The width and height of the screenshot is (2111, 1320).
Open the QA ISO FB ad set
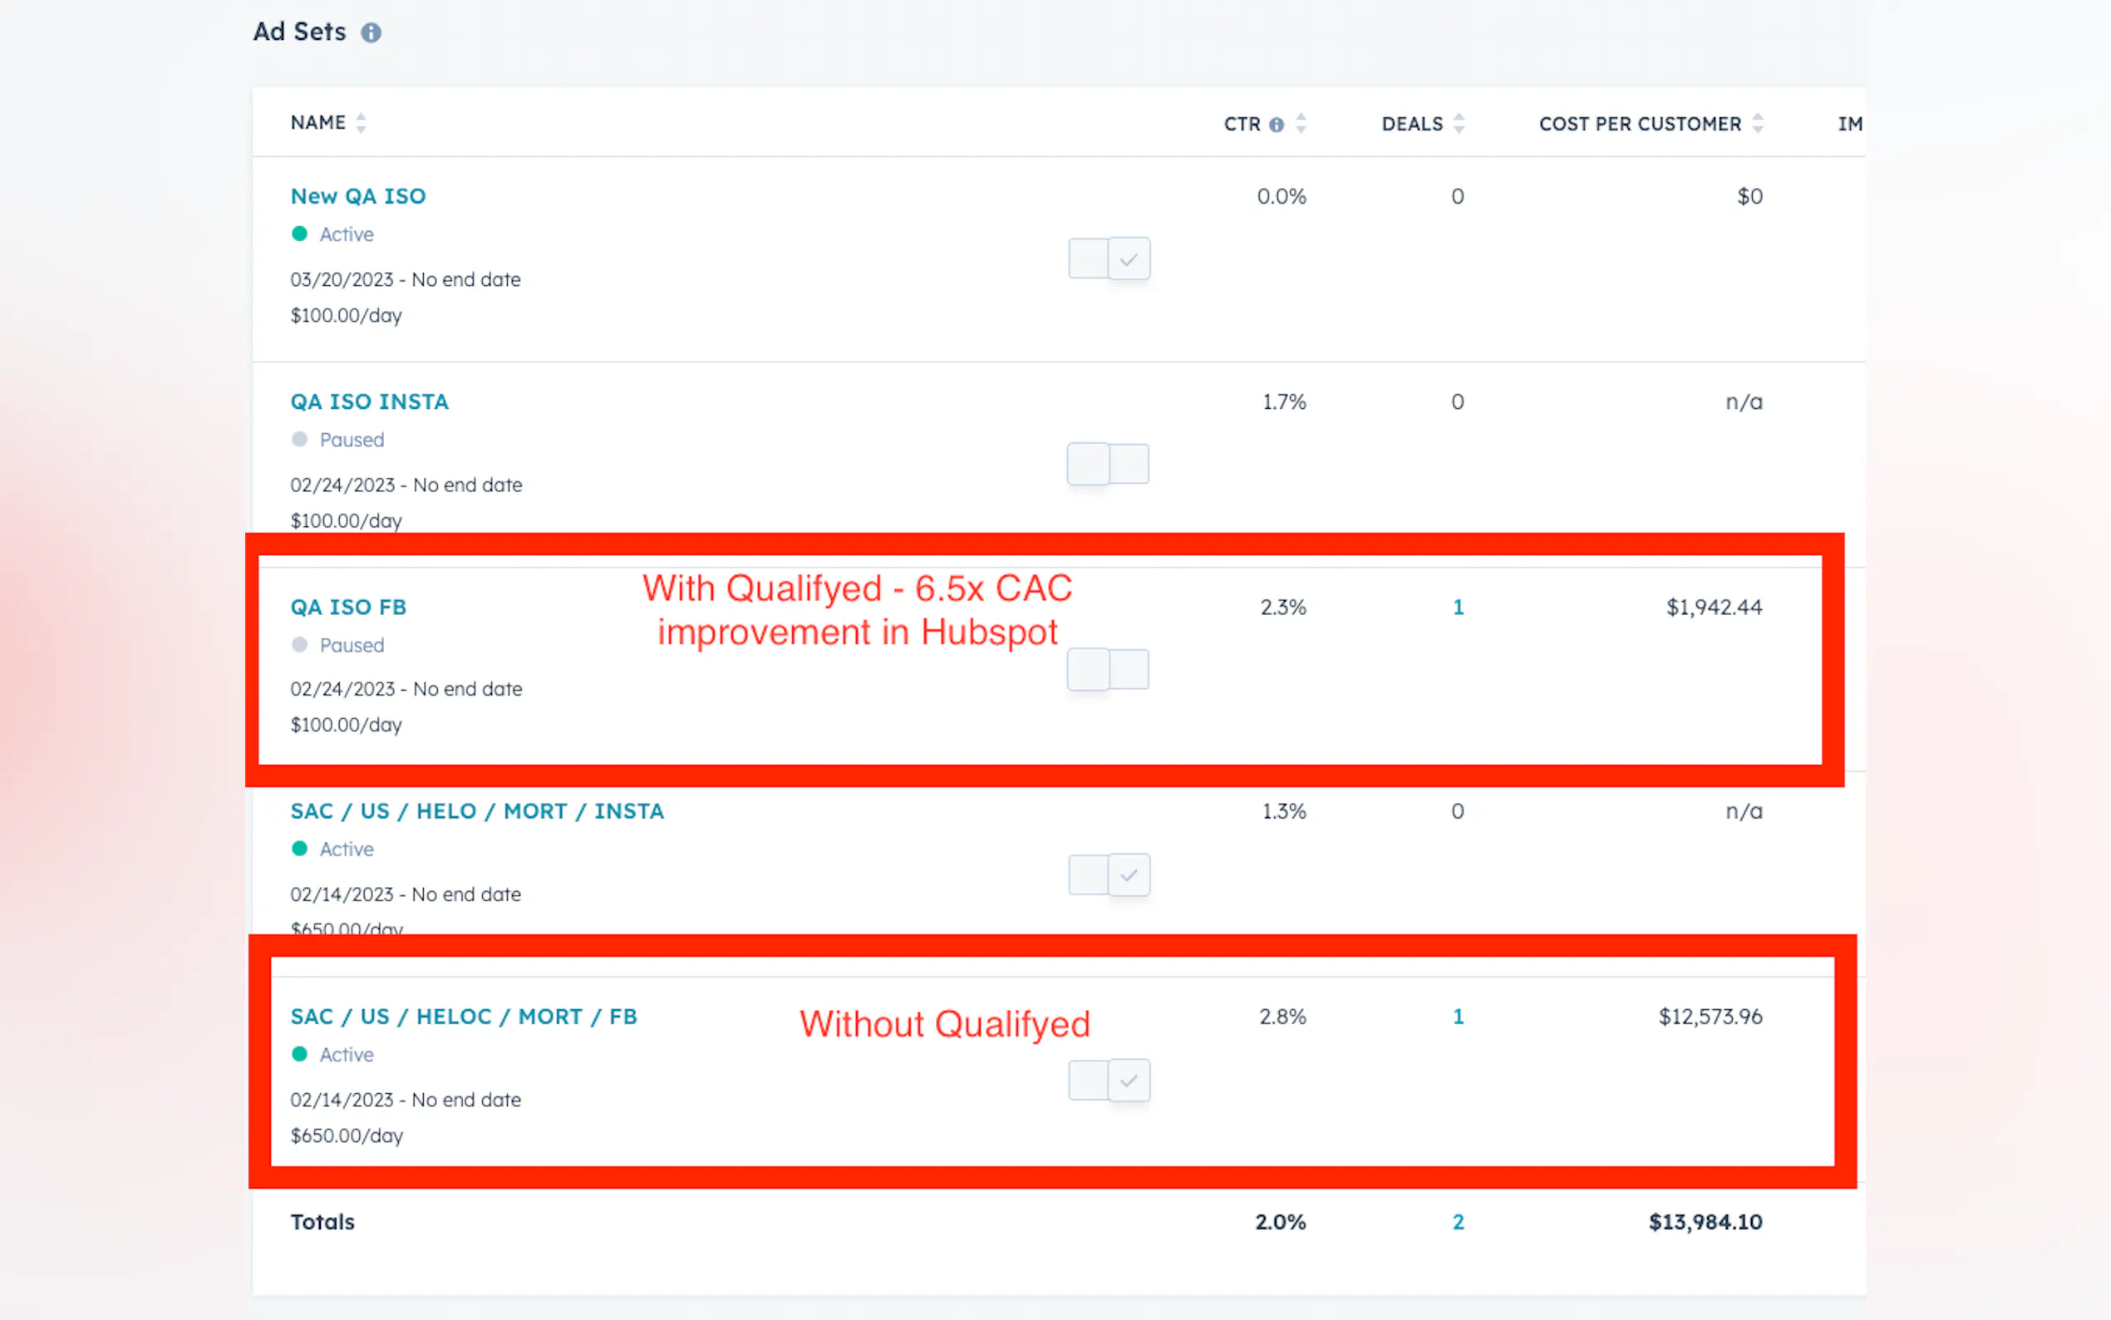point(348,608)
